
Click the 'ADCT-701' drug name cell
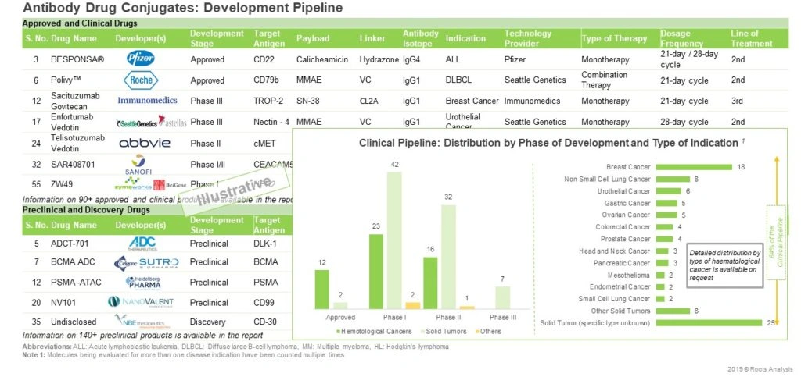(70, 244)
